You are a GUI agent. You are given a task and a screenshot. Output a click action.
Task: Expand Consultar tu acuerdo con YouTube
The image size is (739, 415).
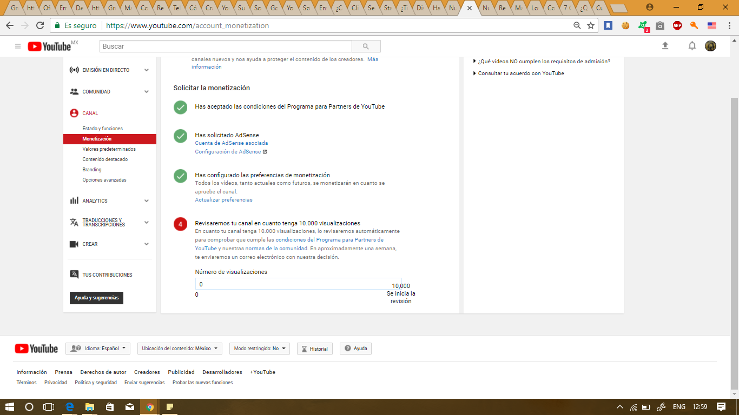(x=519, y=73)
